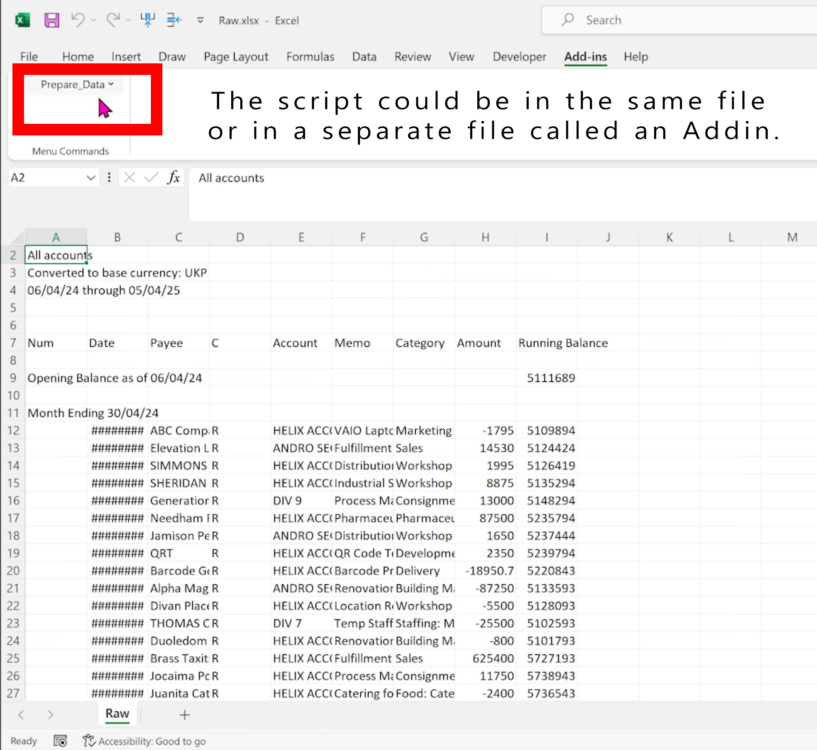The image size is (817, 750).
Task: Add a new worksheet with the plus button
Action: click(184, 715)
